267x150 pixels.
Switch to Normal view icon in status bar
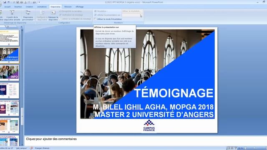pos(229,148)
